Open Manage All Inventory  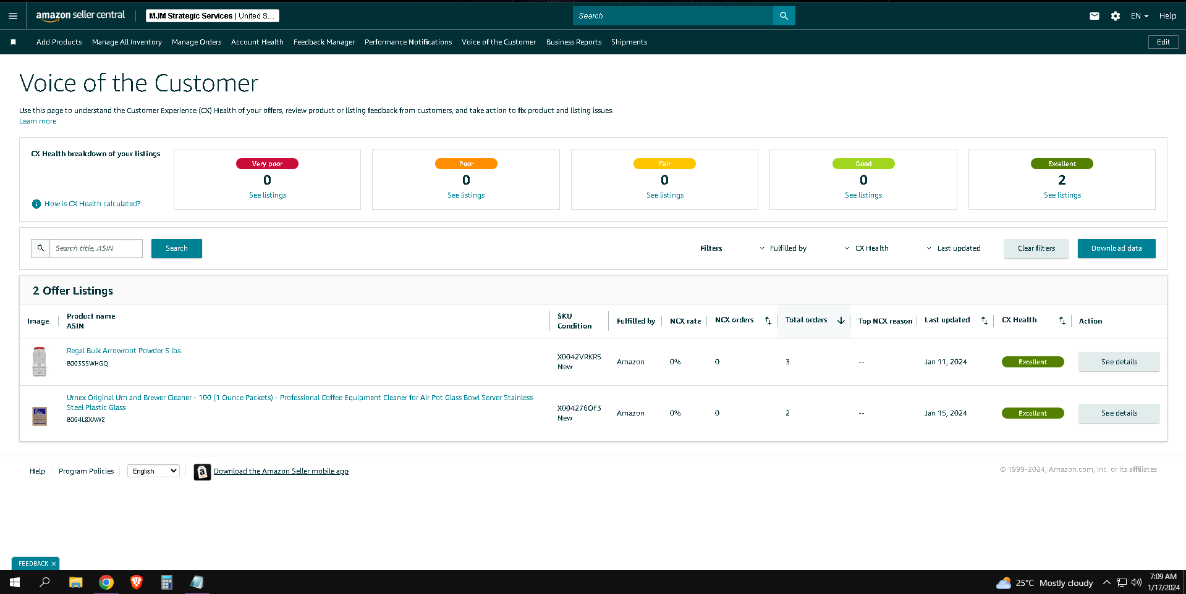pos(127,42)
